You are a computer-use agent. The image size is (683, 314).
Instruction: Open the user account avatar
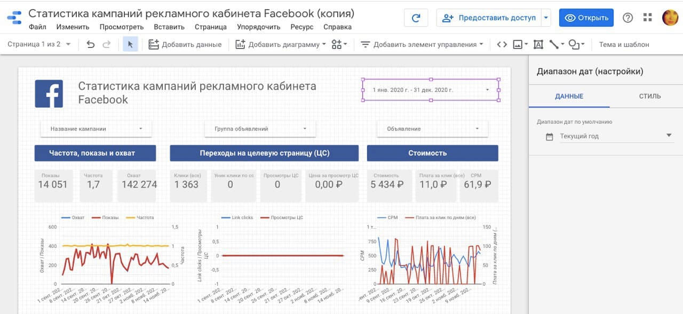(670, 18)
